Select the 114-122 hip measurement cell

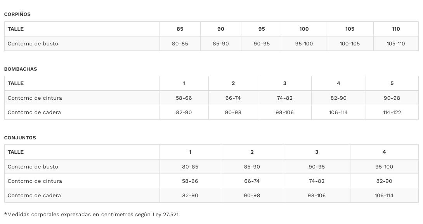click(392, 113)
